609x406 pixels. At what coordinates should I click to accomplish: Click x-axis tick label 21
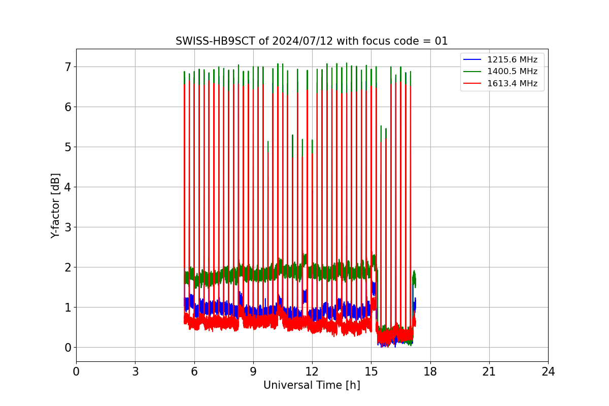(x=489, y=371)
